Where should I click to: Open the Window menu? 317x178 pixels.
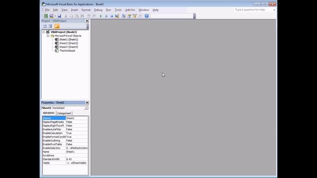(x=144, y=10)
